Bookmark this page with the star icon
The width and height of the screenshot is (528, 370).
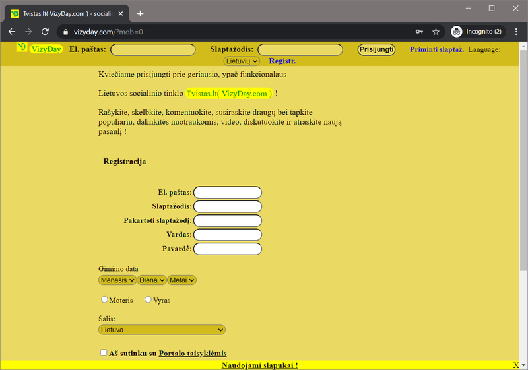436,32
